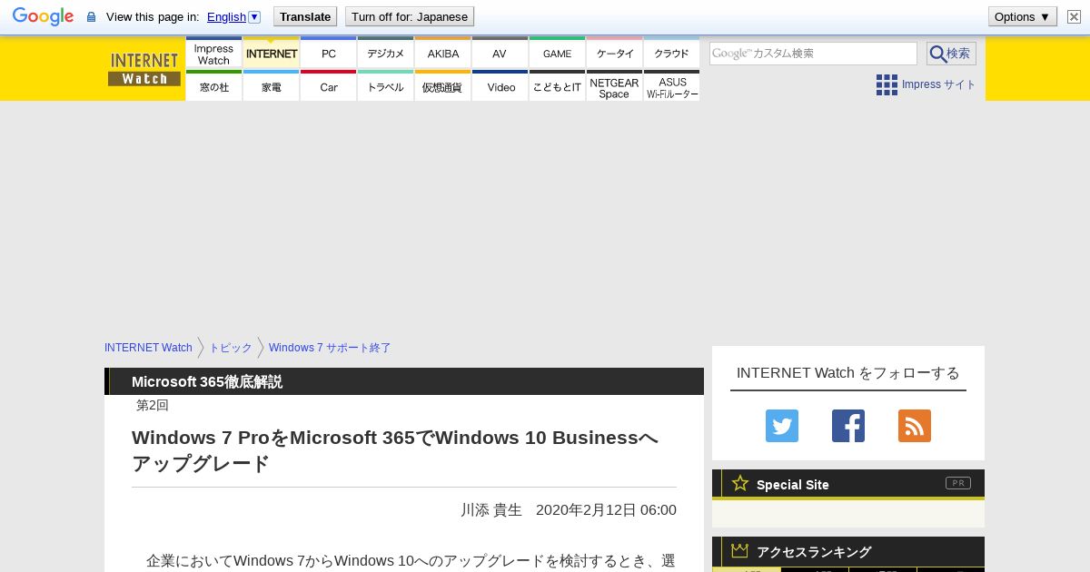Click the INTERNET Watch logo
1090x572 pixels.
coord(144,69)
